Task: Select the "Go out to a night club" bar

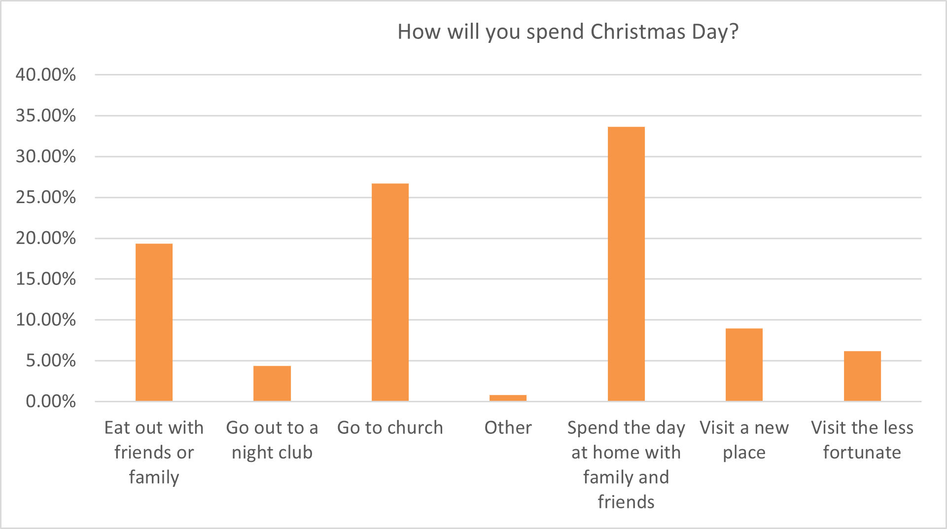Action: (272, 384)
